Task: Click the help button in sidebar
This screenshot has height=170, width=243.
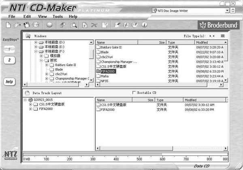Action: click(x=9, y=82)
